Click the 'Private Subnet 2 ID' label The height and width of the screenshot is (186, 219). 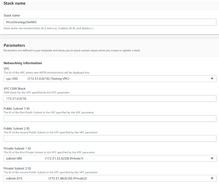[17, 168]
